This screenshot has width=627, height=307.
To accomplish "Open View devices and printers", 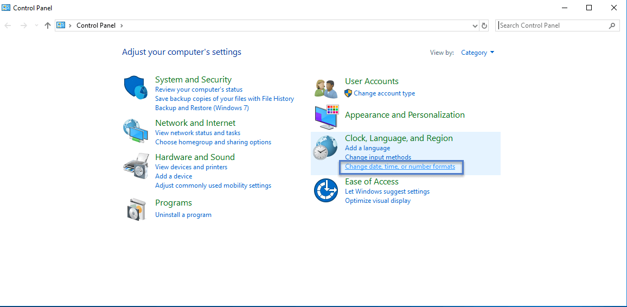I will 191,167.
